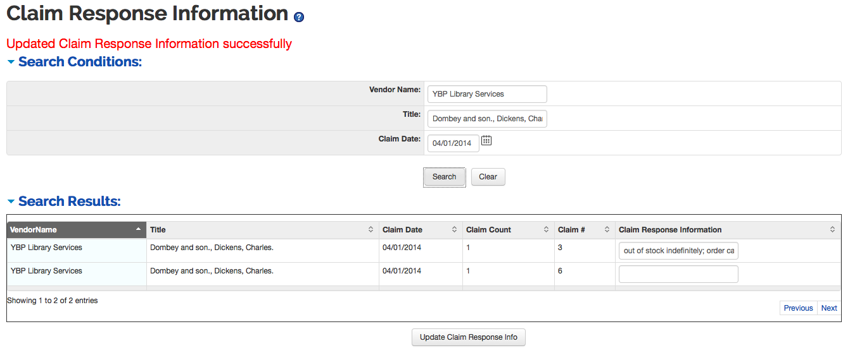843x348 pixels.
Task: Go to Previous results page
Action: tap(798, 308)
